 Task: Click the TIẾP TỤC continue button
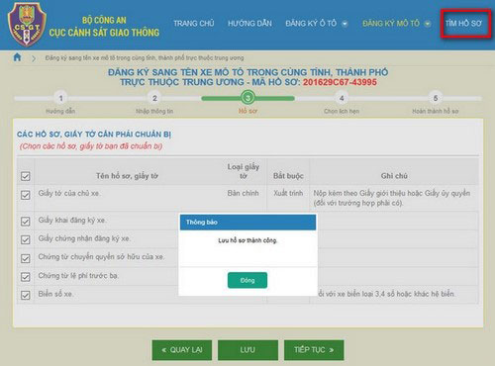(x=314, y=350)
